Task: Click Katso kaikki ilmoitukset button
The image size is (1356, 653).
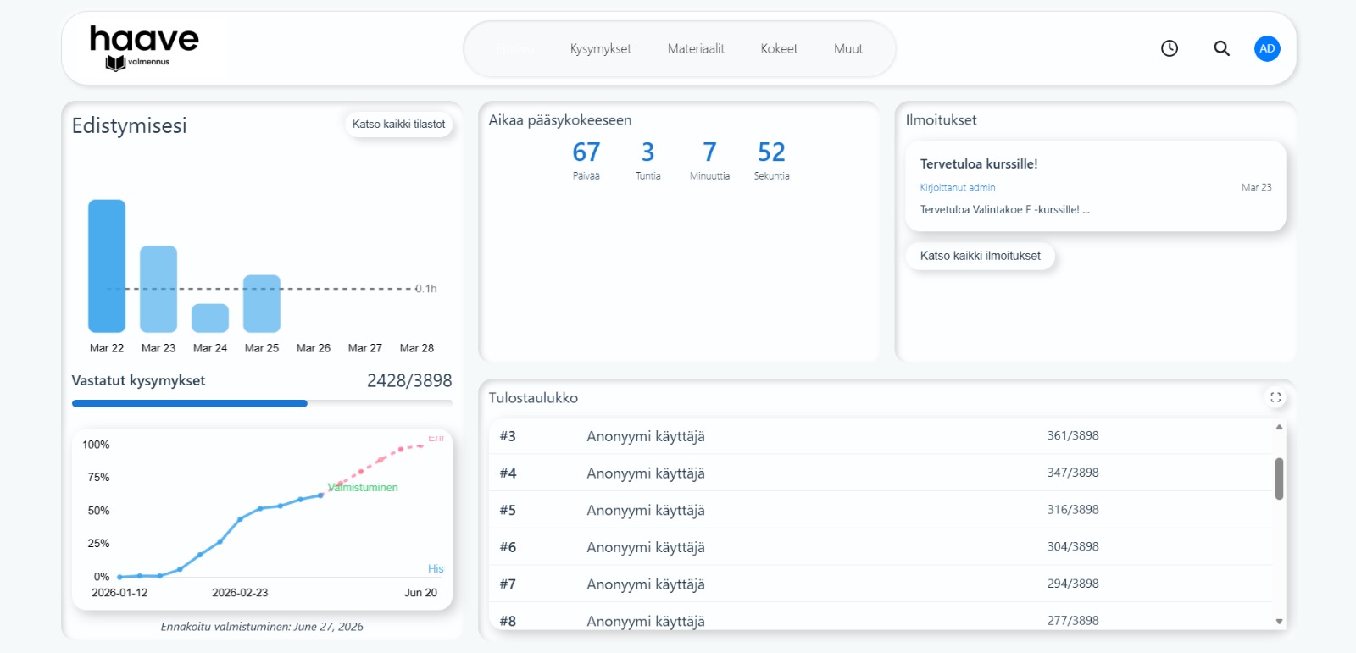Action: [x=980, y=256]
